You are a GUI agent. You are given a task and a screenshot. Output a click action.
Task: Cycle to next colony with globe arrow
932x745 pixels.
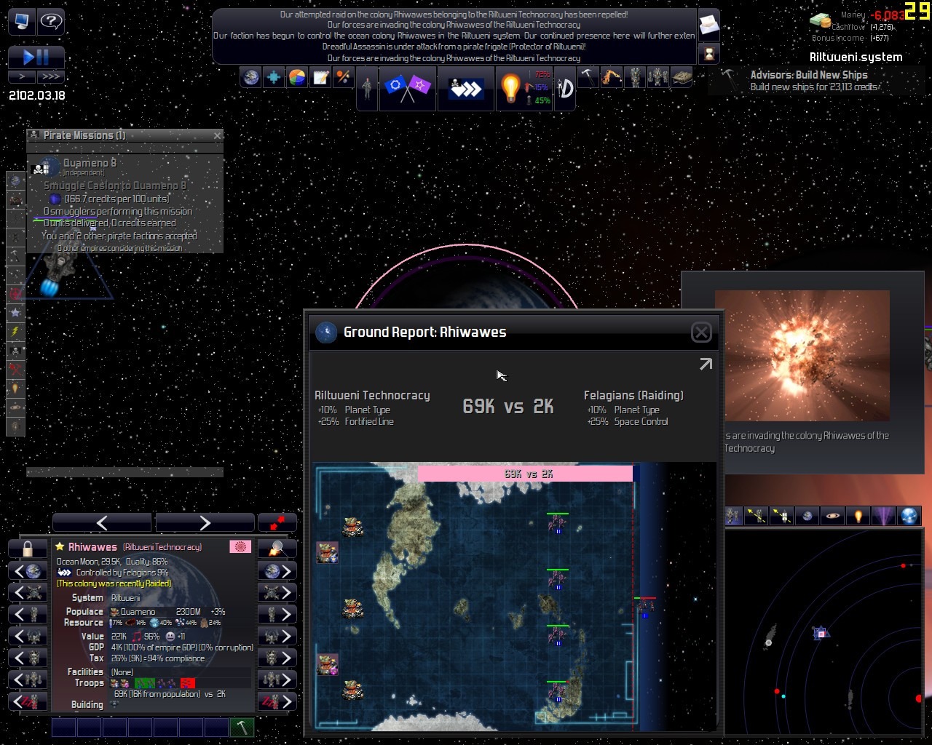pos(277,571)
